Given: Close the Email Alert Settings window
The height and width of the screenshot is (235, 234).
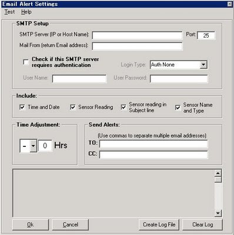Looking at the screenshot, I should (229, 4).
